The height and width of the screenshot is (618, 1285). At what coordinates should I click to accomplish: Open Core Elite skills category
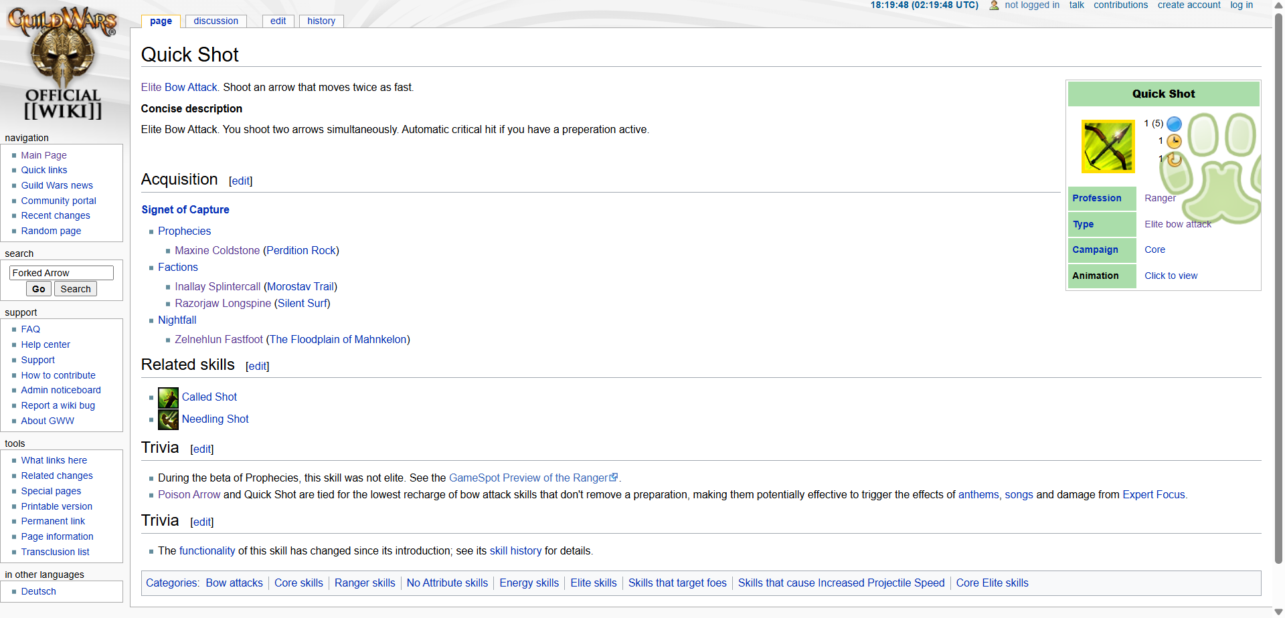tap(992, 583)
